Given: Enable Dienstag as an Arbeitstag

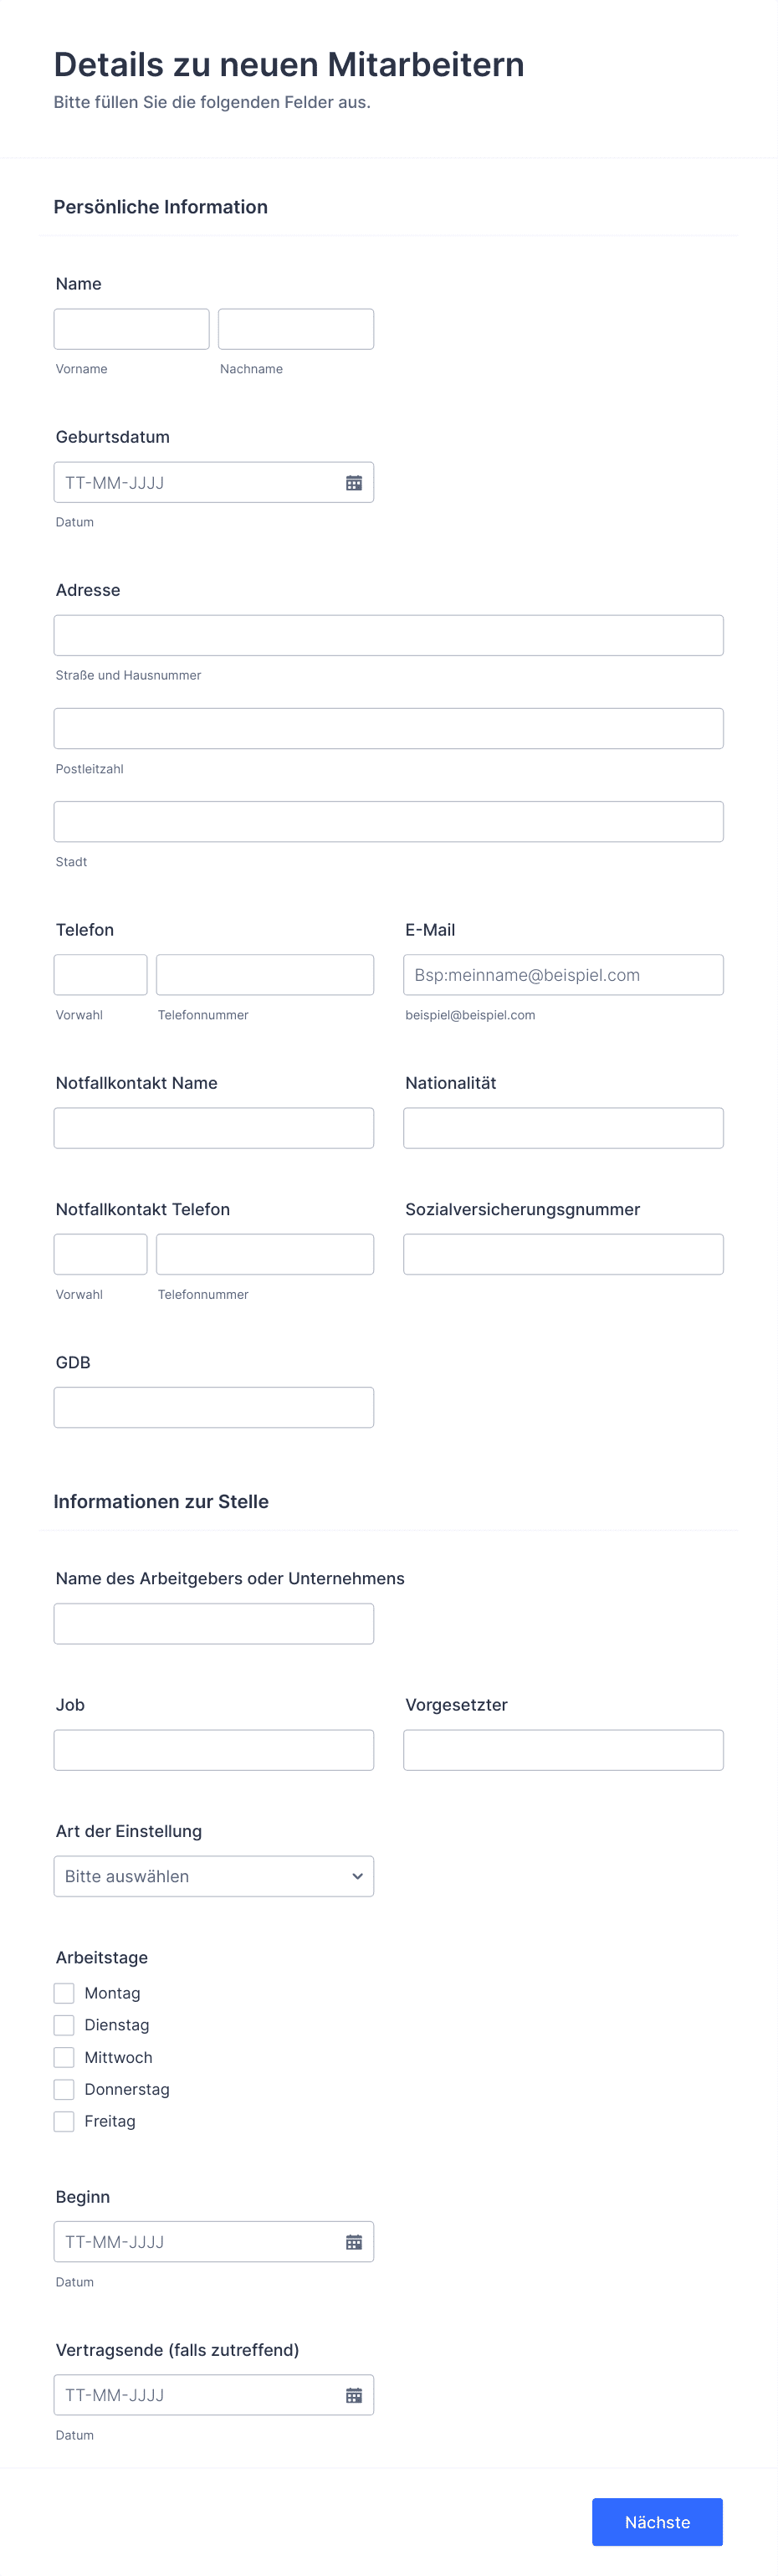Looking at the screenshot, I should click(64, 2025).
